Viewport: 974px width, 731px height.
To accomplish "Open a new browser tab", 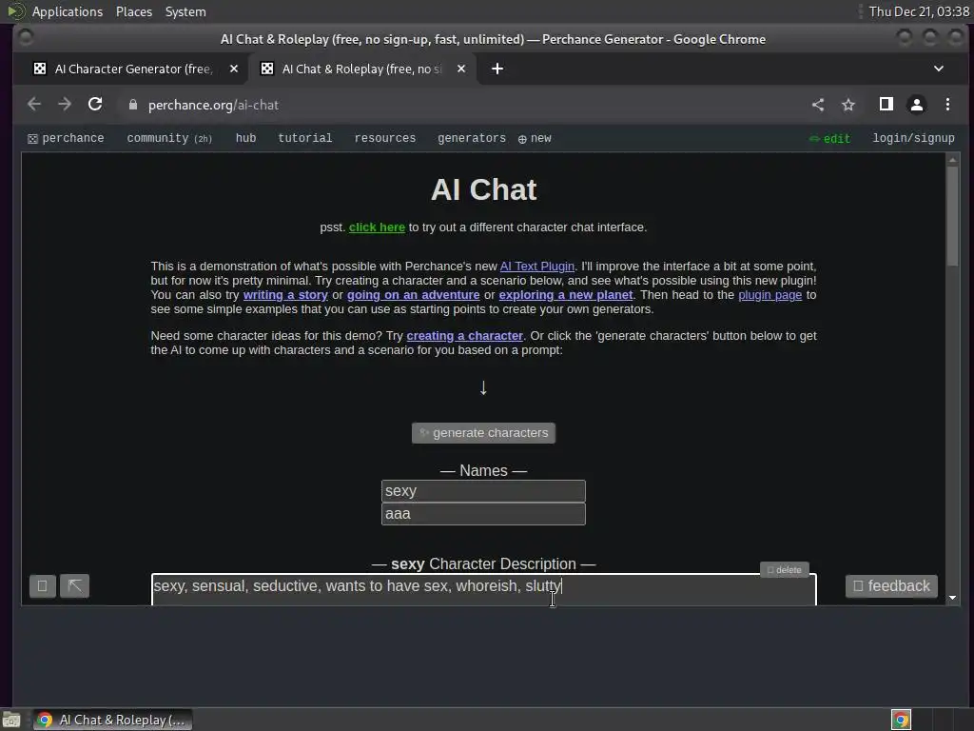I will (x=497, y=69).
